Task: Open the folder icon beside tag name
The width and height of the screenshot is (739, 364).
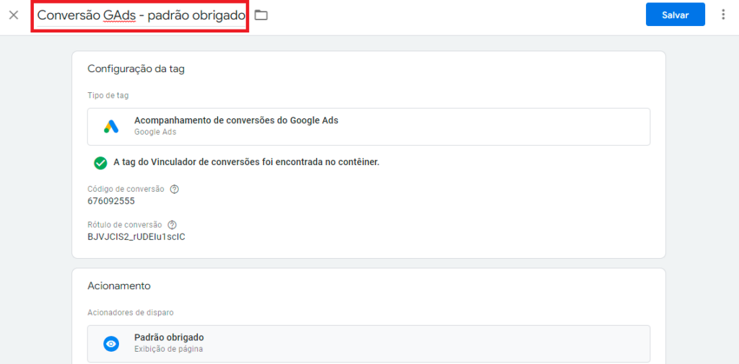Action: coord(261,16)
